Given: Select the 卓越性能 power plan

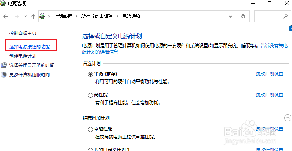Looking at the screenshot, I should pyautogui.click(x=90, y=129).
